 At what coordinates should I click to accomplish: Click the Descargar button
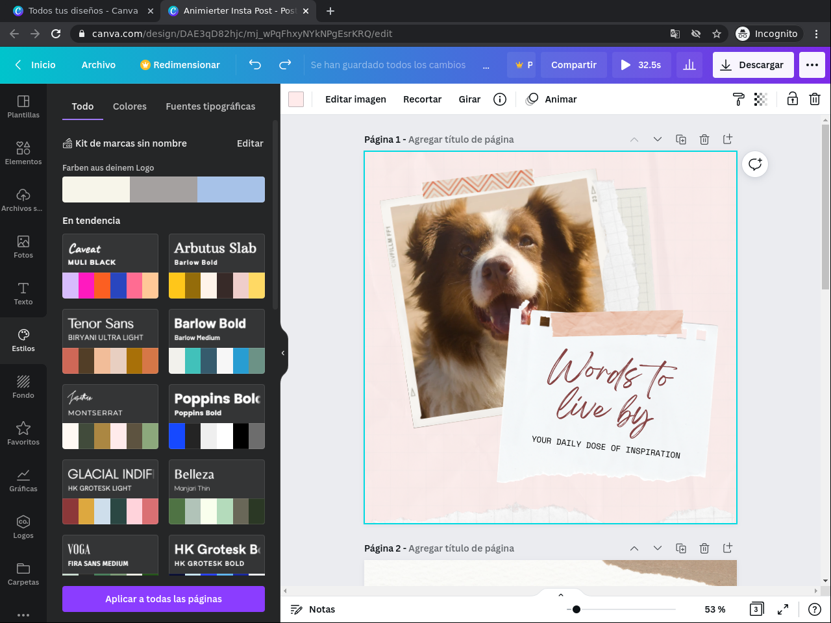753,65
